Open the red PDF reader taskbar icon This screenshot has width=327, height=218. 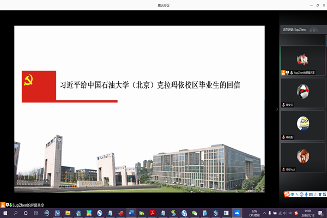(x=154, y=213)
